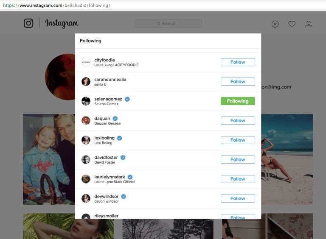
Task: Click the Search input field
Action: (168, 24)
